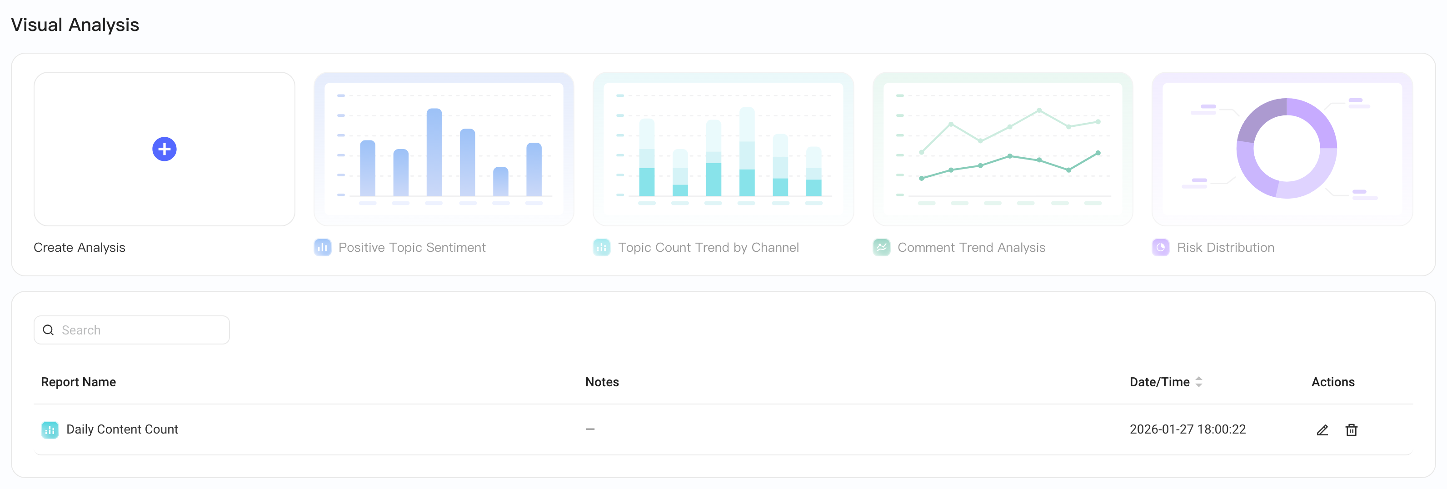This screenshot has width=1447, height=489.
Task: Edit the Daily Content Count report
Action: (x=1322, y=430)
